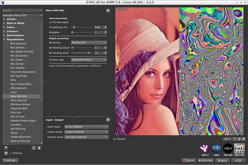Screen dimensions: 248x165
Task: Select the Visible Watermark filter
Action: [20, 137]
